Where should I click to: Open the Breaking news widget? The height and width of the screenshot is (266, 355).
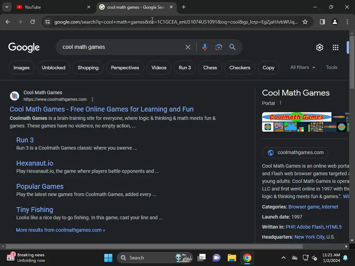pos(26,258)
